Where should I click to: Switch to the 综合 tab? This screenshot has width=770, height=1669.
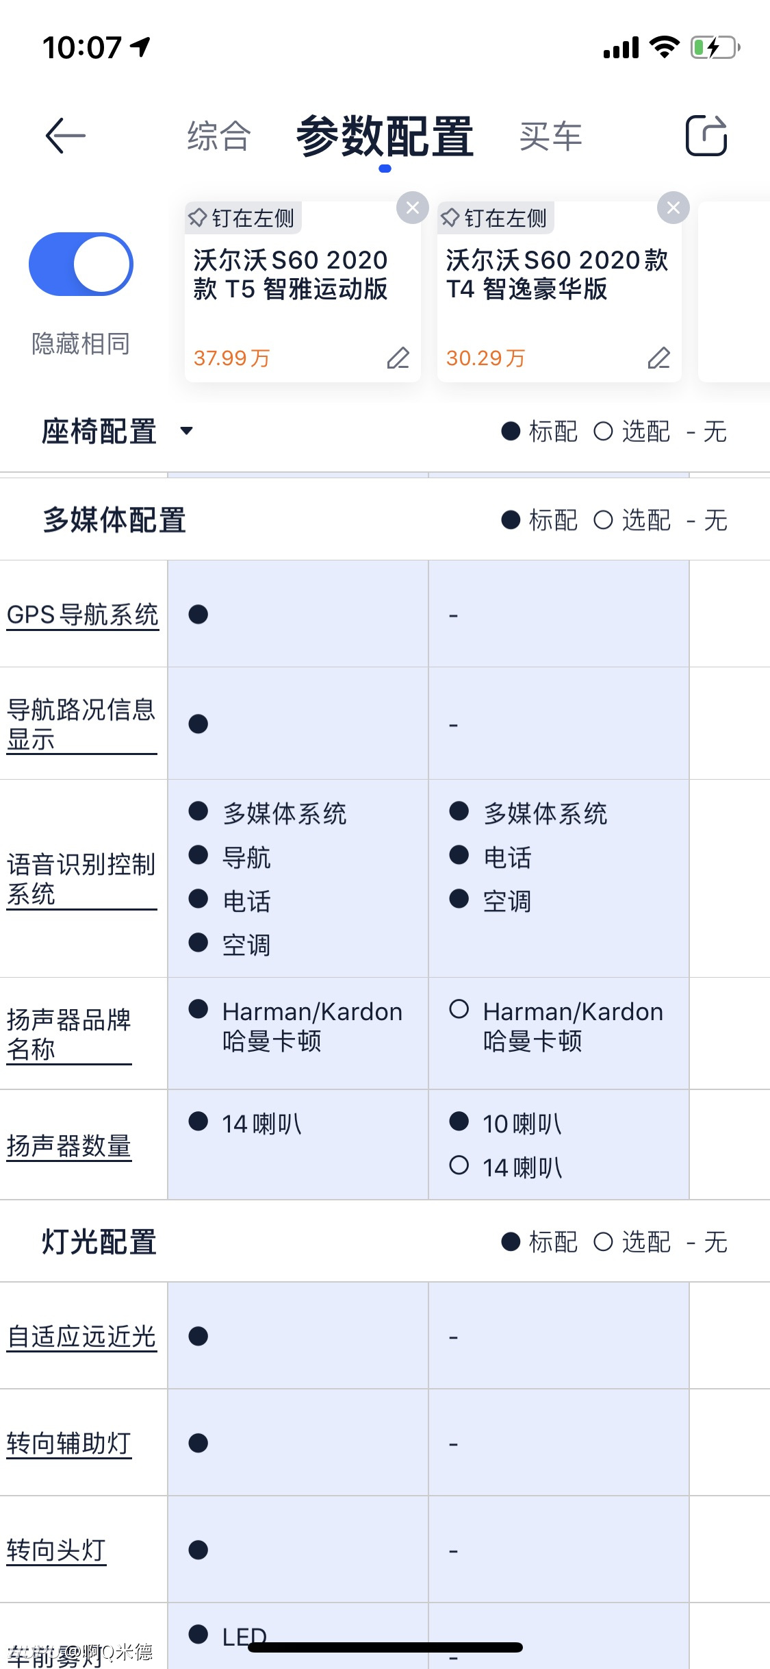[219, 136]
